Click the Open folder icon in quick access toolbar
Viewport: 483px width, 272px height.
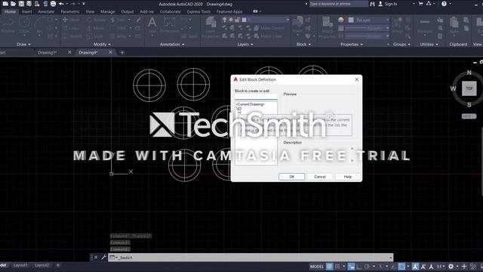click(x=14, y=4)
